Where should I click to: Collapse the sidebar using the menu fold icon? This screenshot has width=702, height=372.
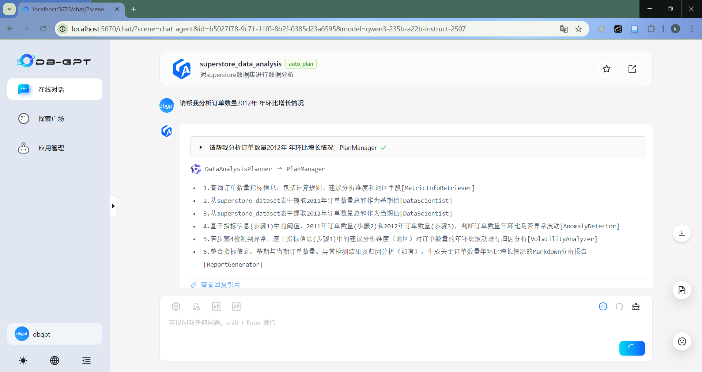86,361
